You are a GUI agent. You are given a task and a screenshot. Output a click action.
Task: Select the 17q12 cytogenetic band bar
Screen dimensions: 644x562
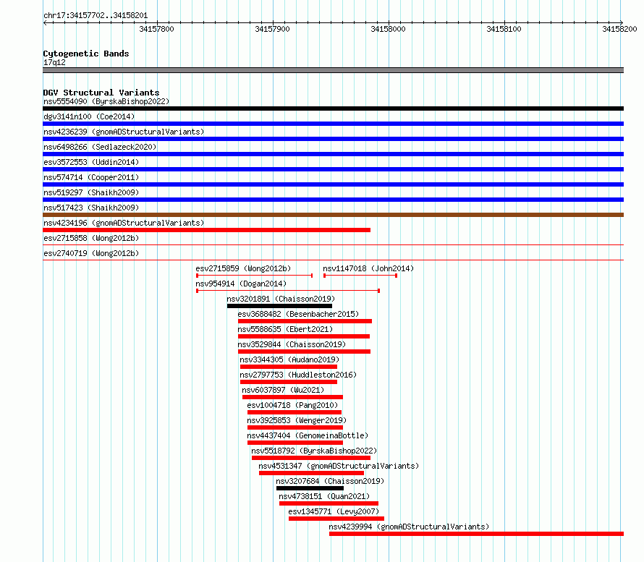tap(333, 70)
